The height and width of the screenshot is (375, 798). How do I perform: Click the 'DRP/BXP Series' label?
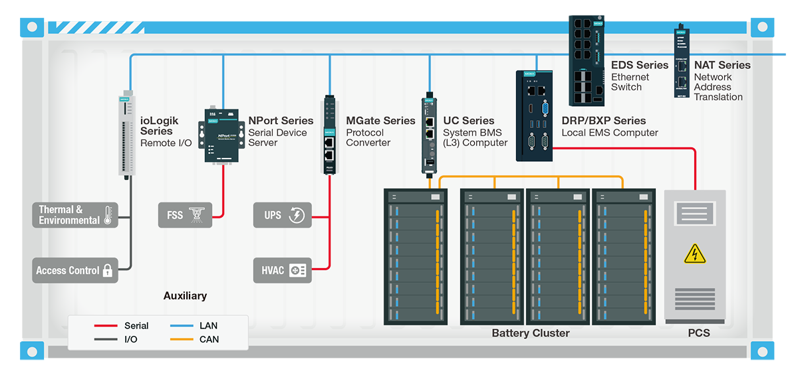(604, 121)
